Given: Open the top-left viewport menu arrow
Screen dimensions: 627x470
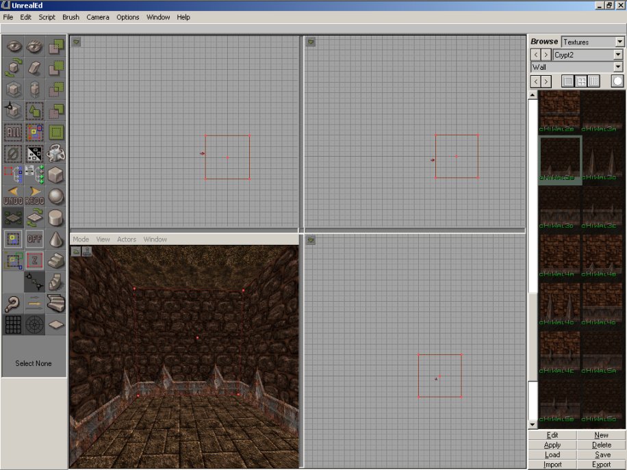Looking at the screenshot, I should click(76, 42).
